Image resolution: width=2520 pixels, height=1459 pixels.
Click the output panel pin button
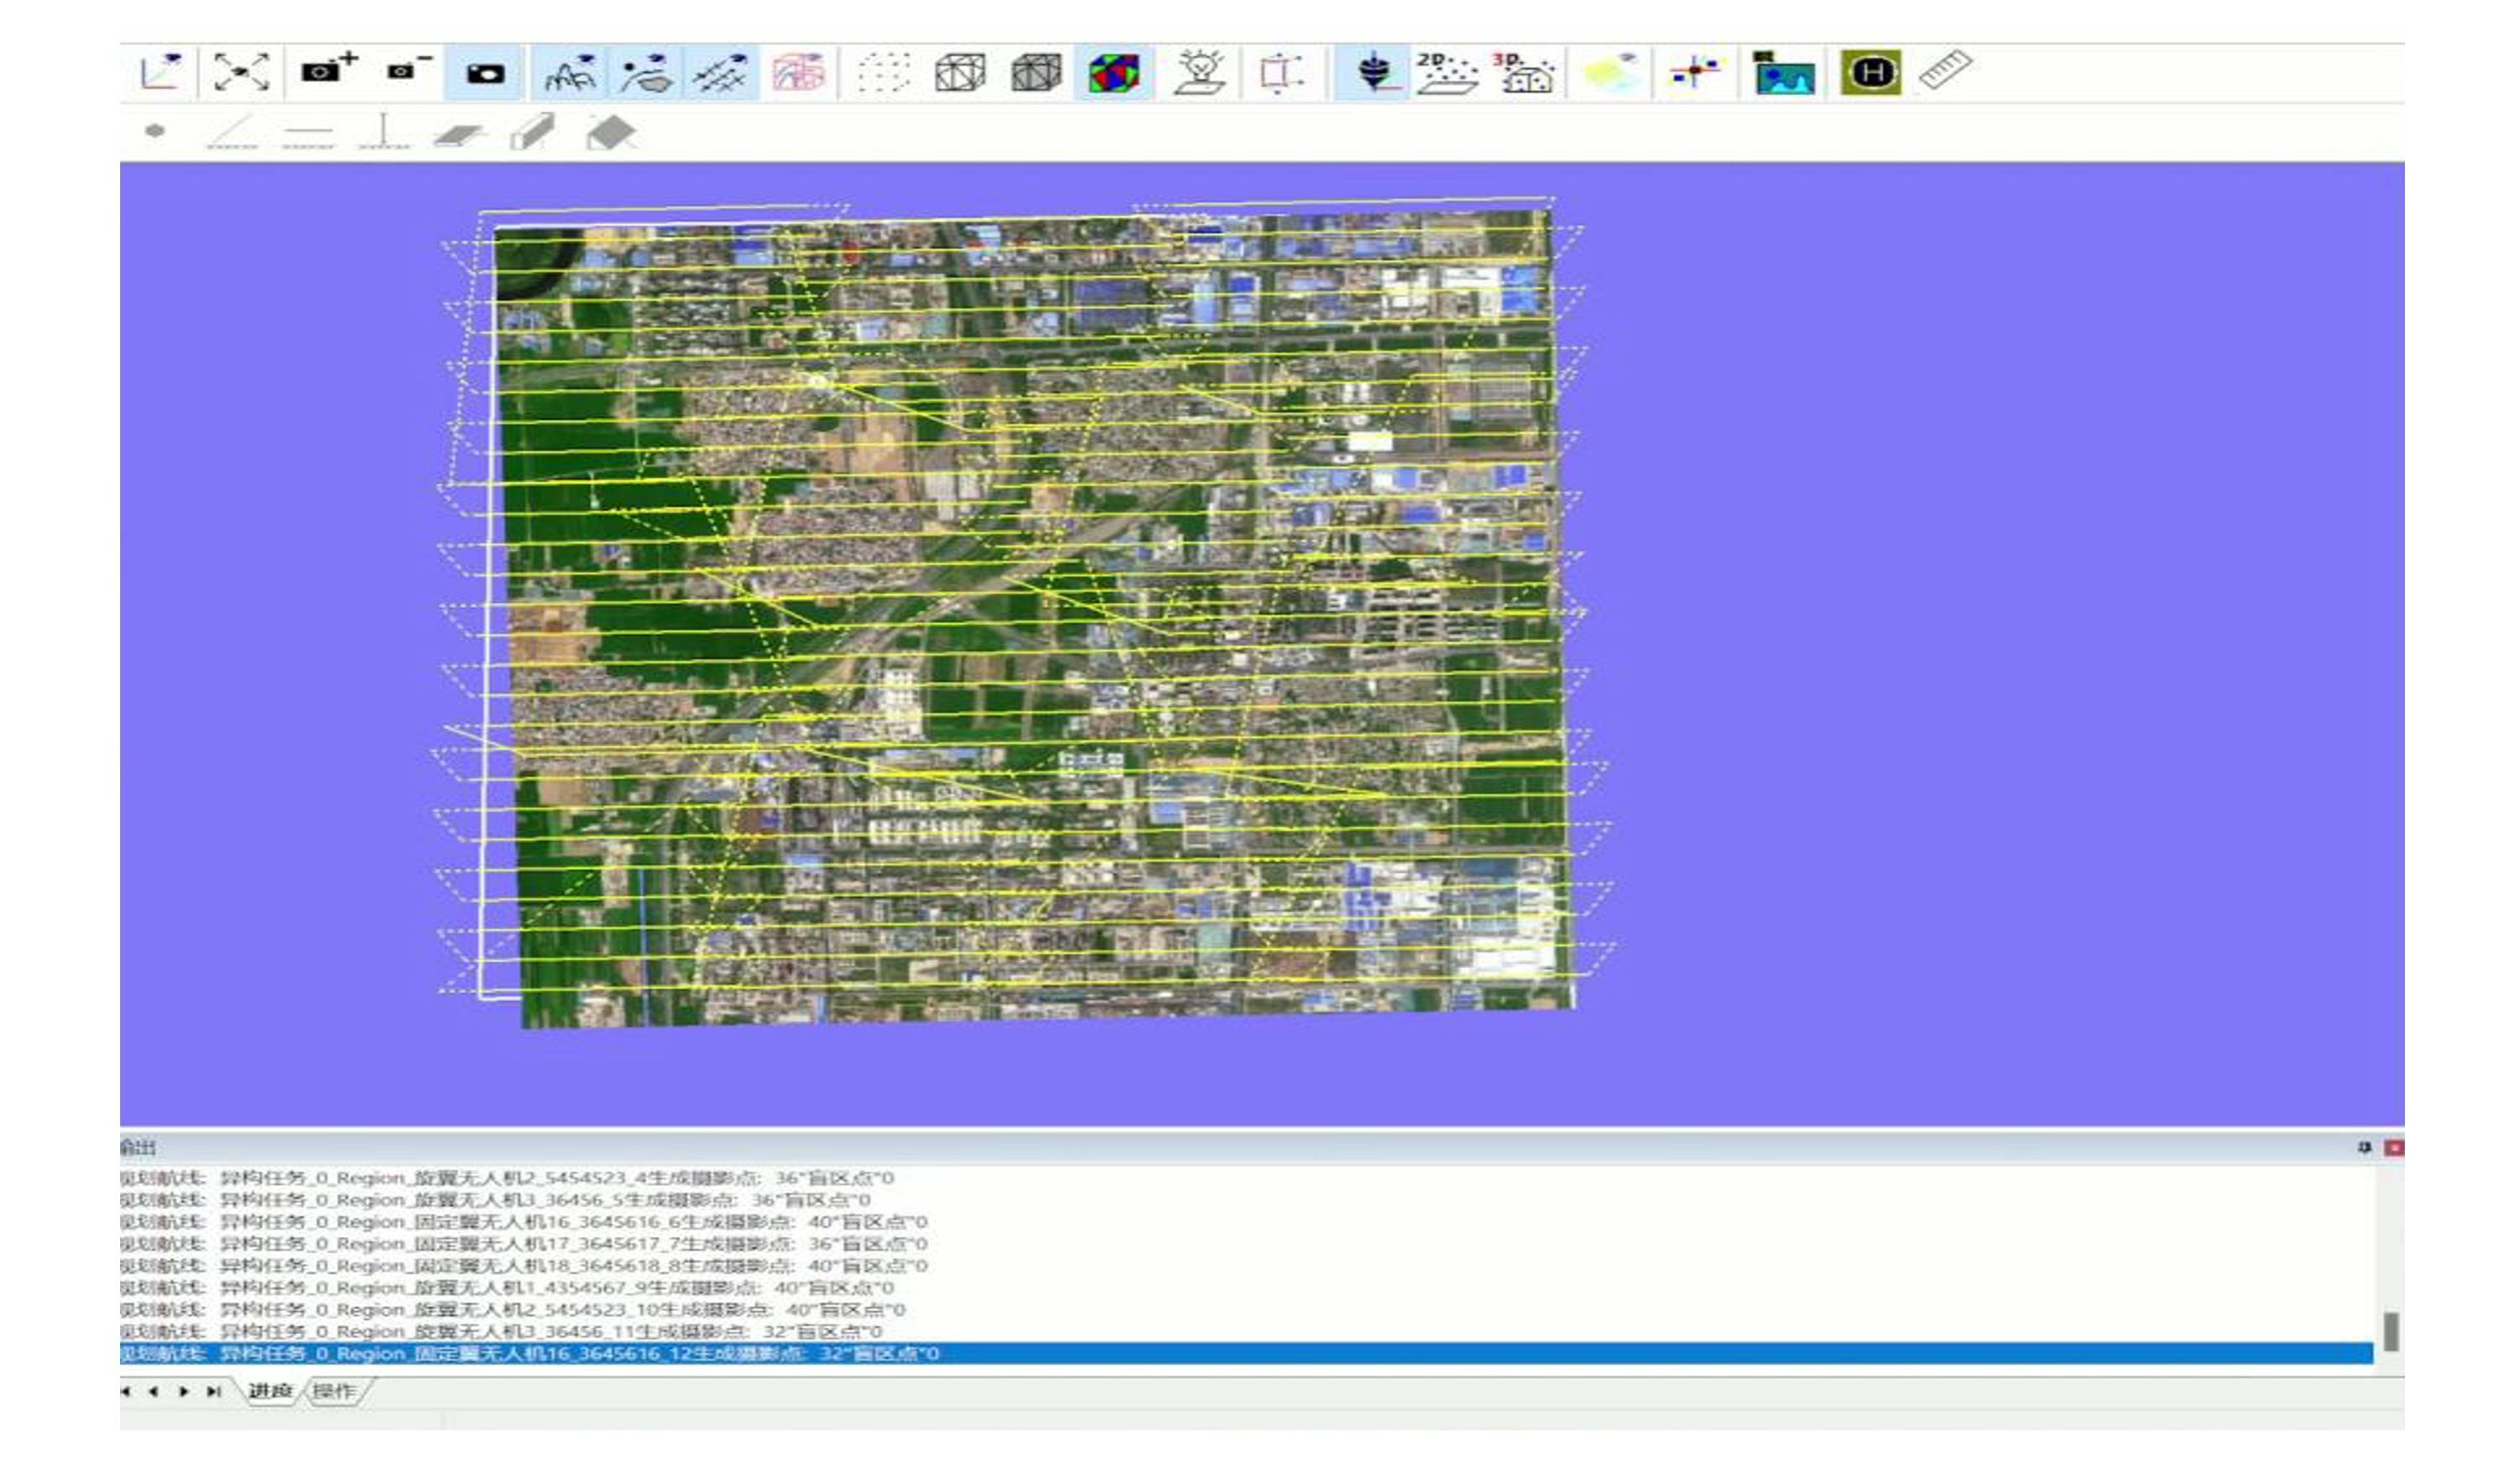(2364, 1147)
